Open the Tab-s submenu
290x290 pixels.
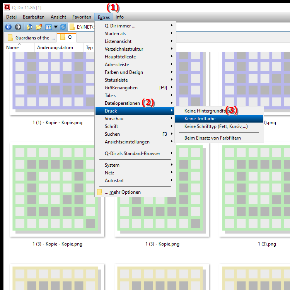[x=135, y=96]
